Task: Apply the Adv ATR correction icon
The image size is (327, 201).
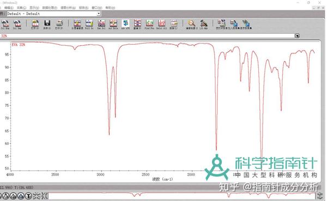Action: [x=125, y=25]
